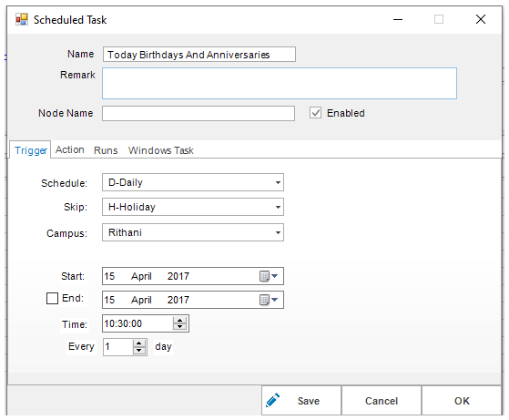Toggle the Enabled checkbox
509x420 pixels.
(315, 113)
